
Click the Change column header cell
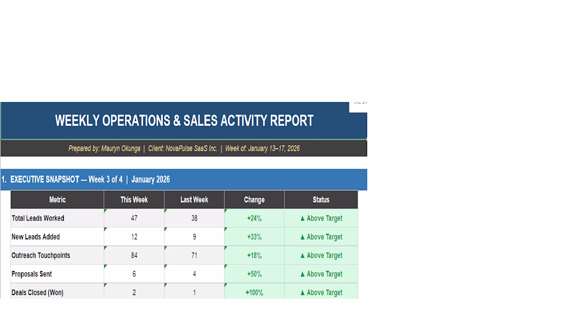254,200
